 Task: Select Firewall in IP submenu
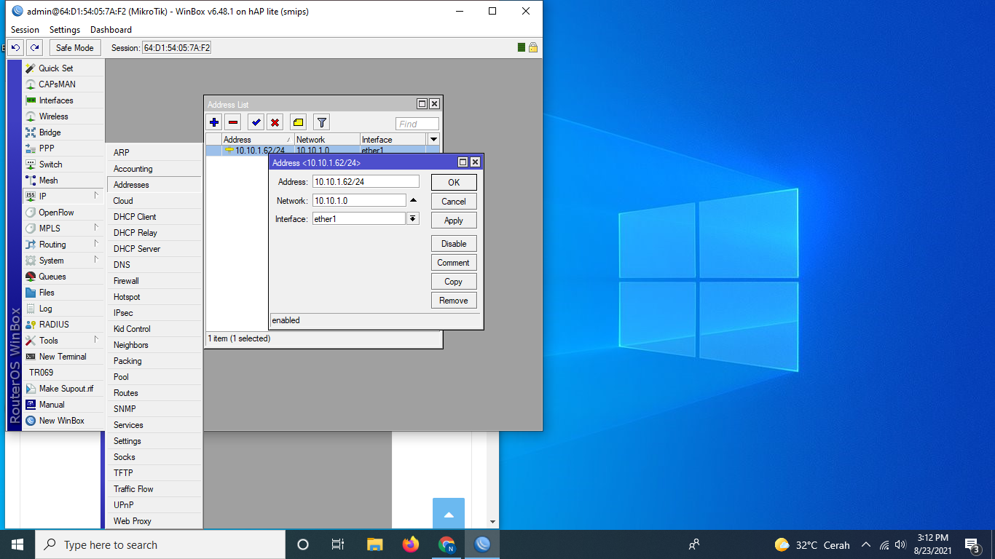pyautogui.click(x=154, y=280)
